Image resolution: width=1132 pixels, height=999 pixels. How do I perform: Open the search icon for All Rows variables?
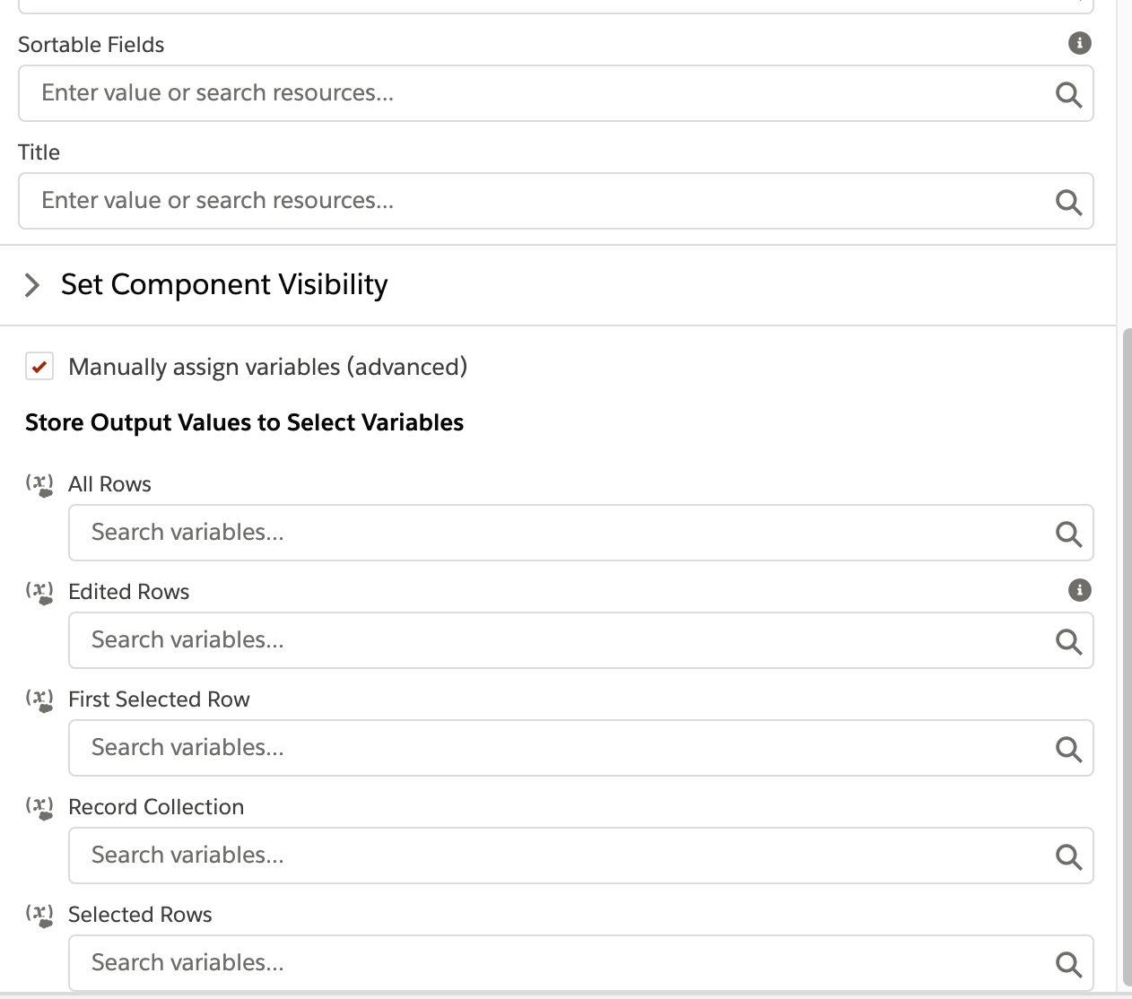pyautogui.click(x=1068, y=533)
